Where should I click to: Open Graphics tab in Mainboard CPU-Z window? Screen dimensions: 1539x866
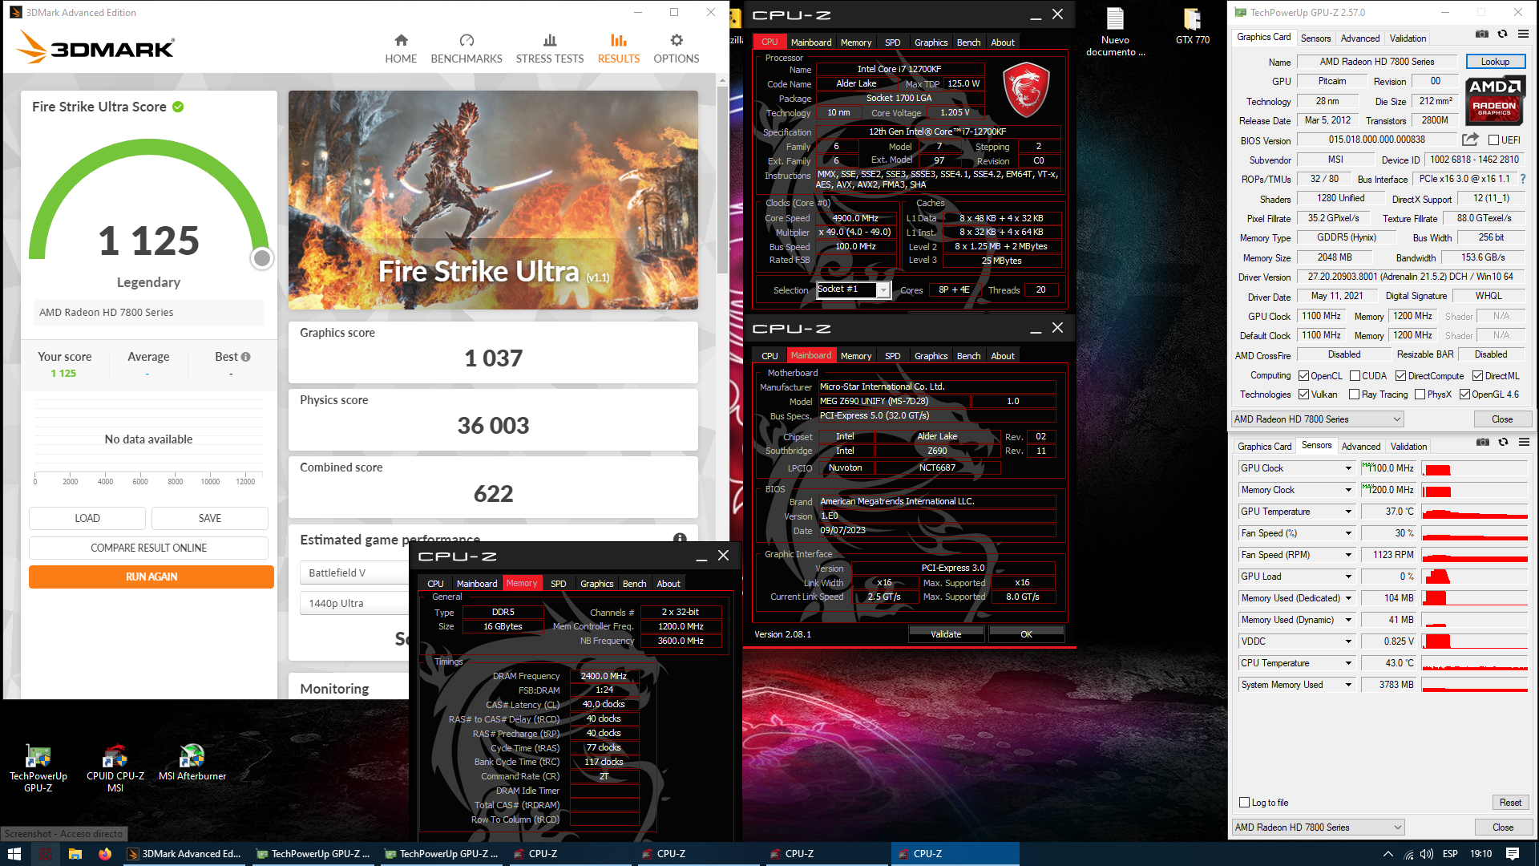pyautogui.click(x=931, y=356)
